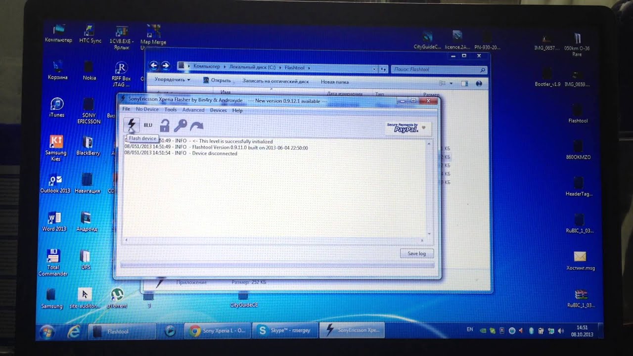Select the SONY ERICSSON desktop icon

click(89, 111)
